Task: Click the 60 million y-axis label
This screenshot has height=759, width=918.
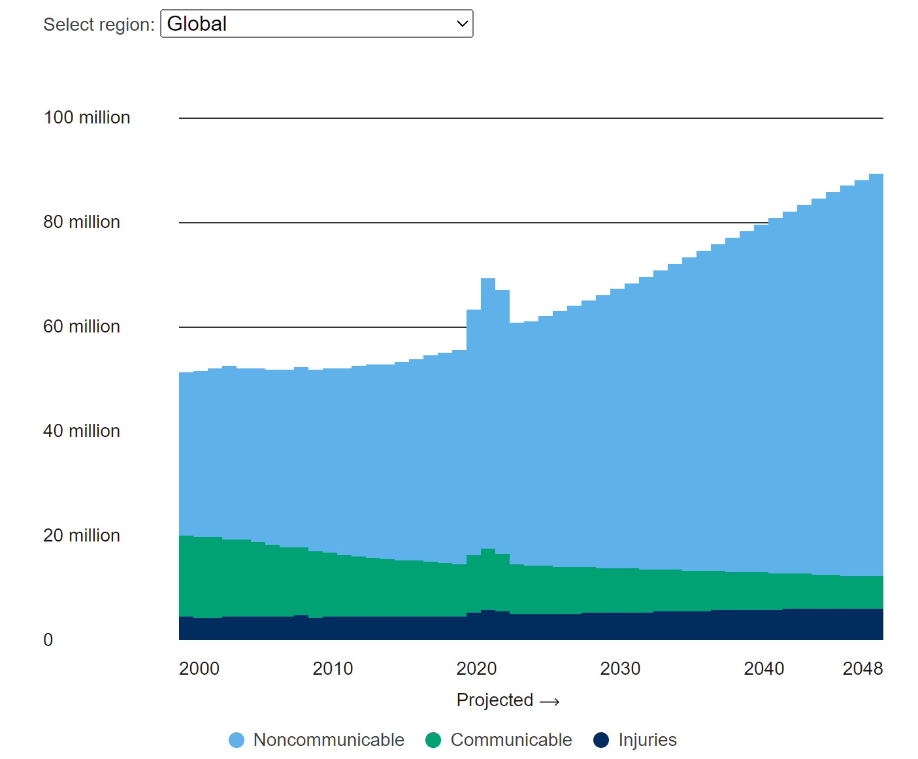Action: [x=82, y=327]
